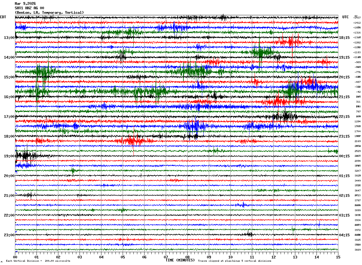Click minute tick '04' on the time axis
Viewport: 362px width, 265px height.
click(101, 257)
